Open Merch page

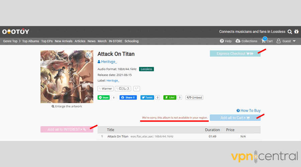pos(102,41)
